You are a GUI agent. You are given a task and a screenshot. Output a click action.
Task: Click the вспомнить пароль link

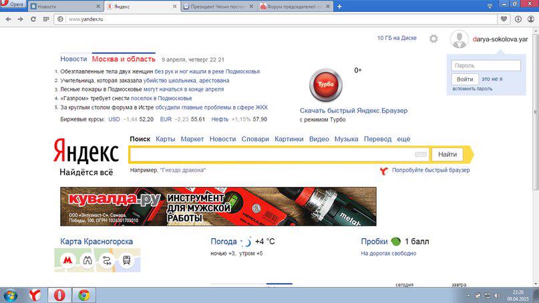point(472,89)
